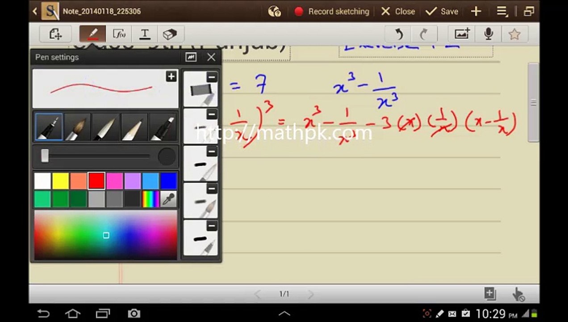Close the Pen settings panel
Screen dimensions: 568x322
click(x=211, y=57)
